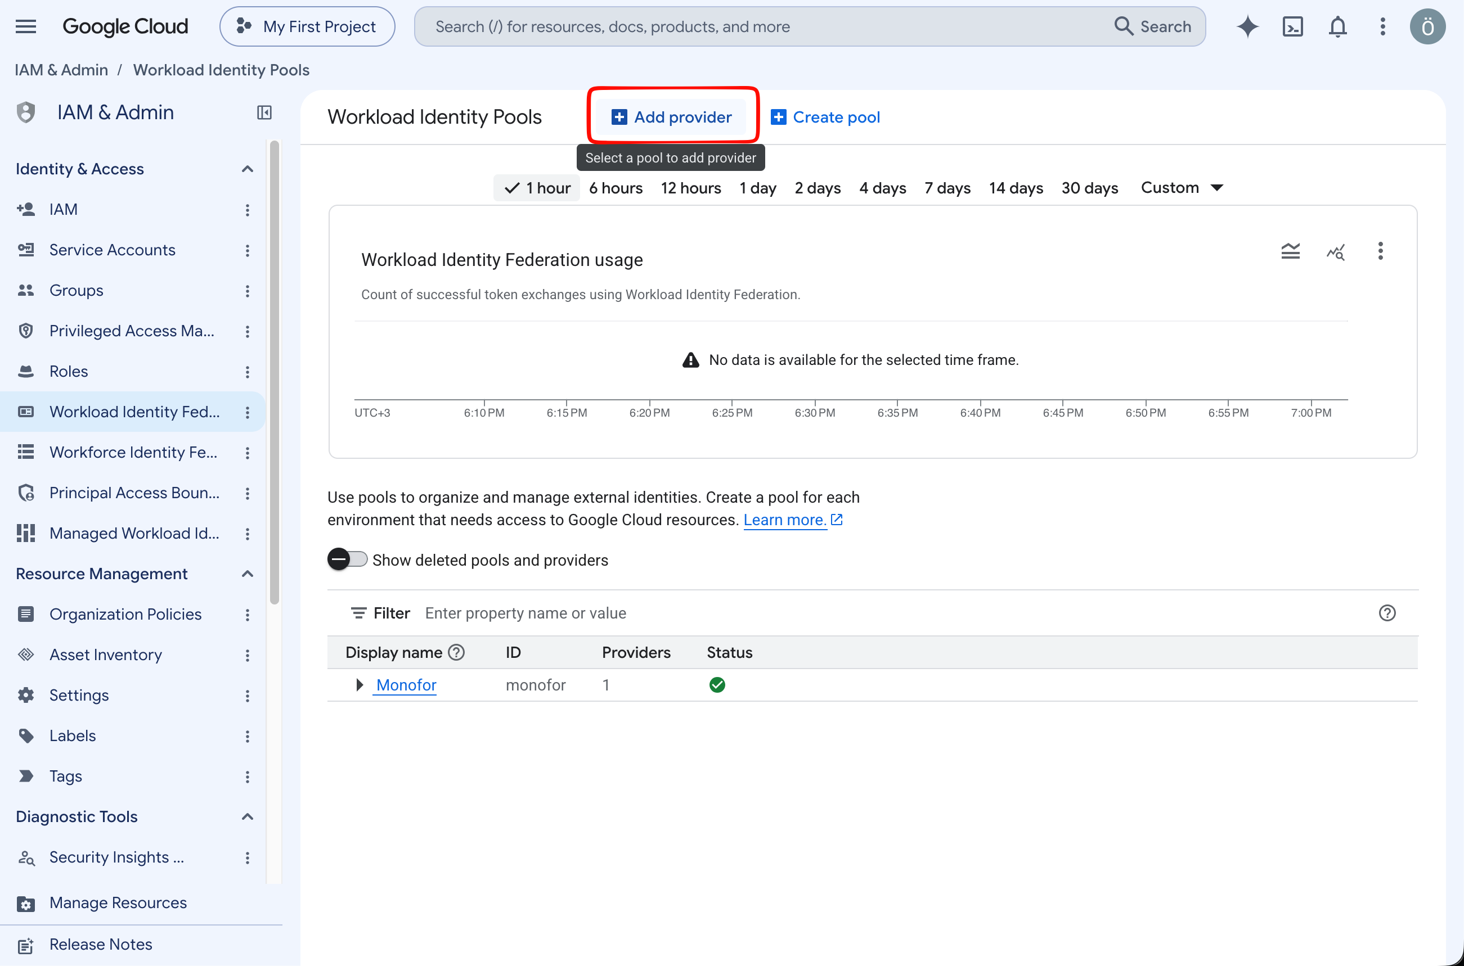Screen dimensions: 1464x966
Task: Select the 1 day time range
Action: [757, 188]
